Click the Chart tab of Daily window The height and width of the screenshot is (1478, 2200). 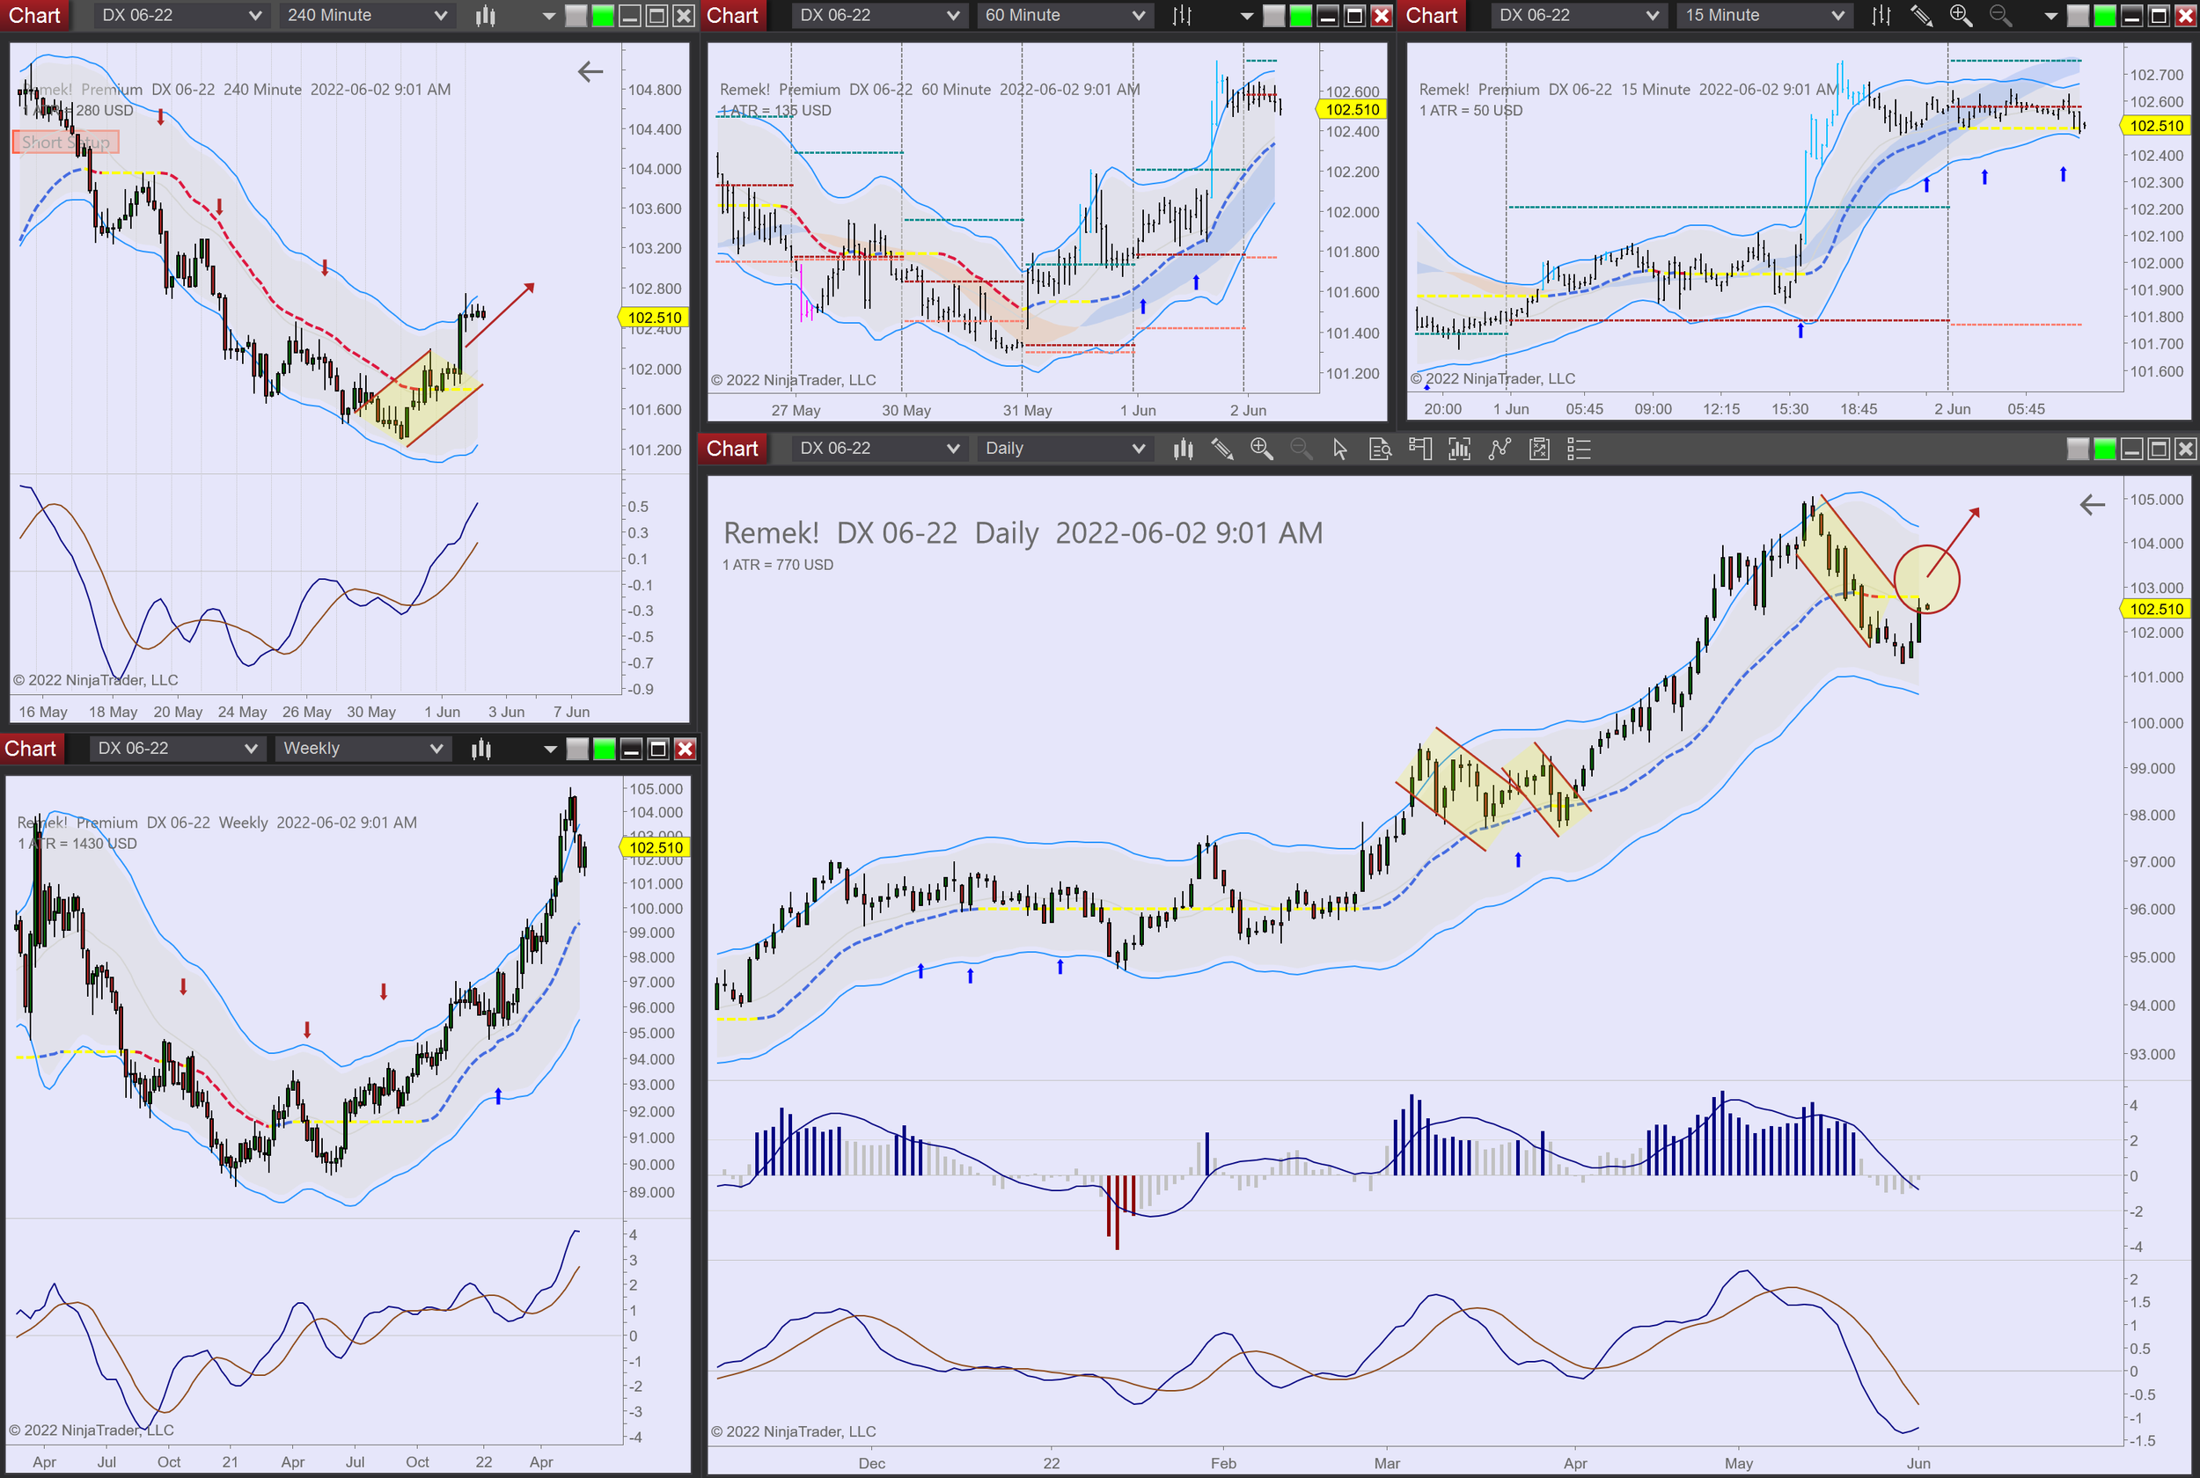(x=732, y=449)
